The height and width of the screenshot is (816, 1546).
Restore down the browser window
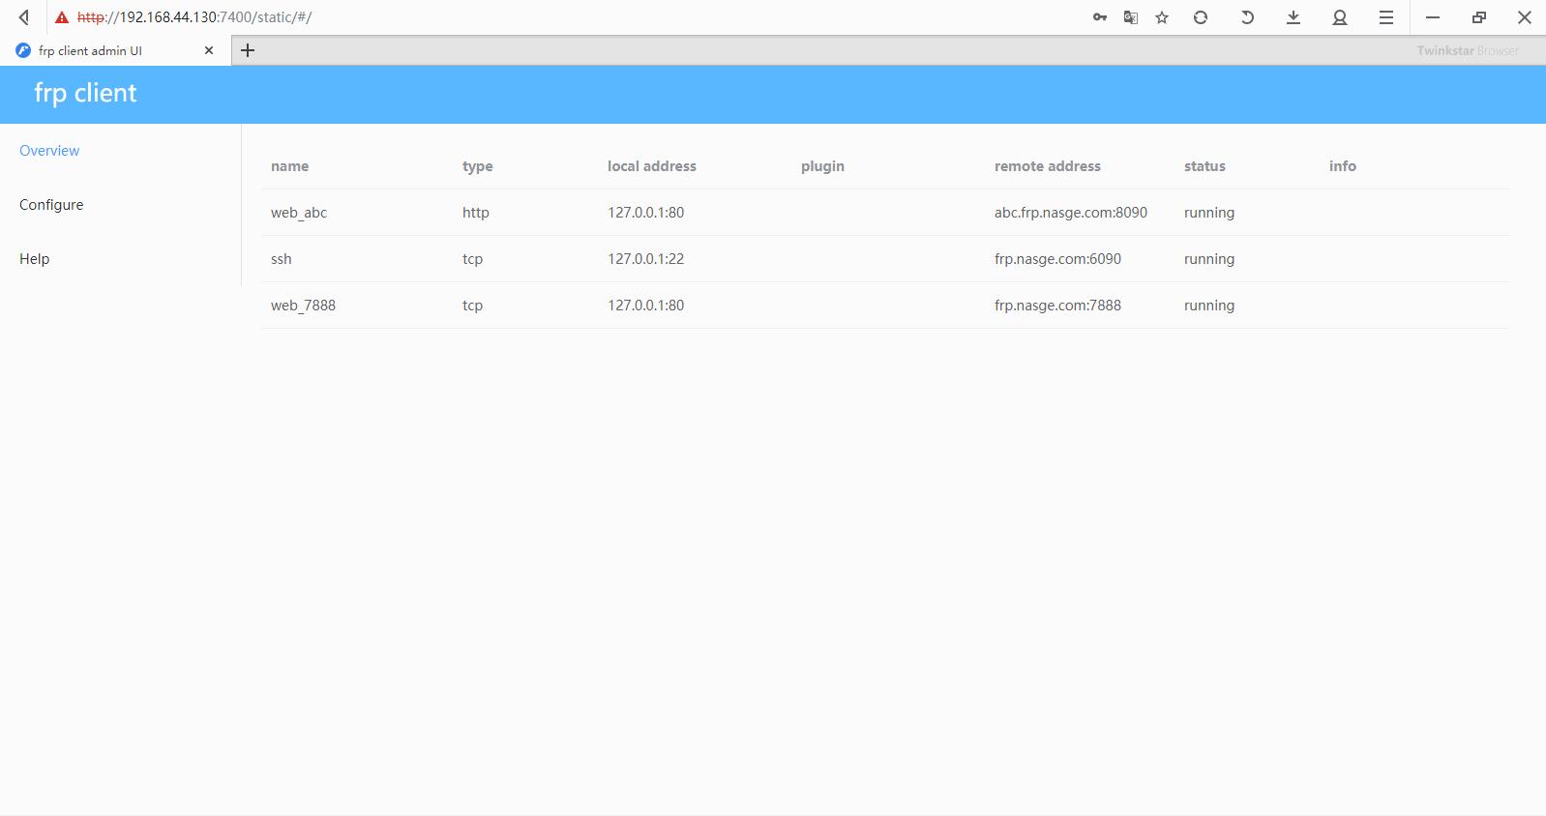[x=1479, y=17]
